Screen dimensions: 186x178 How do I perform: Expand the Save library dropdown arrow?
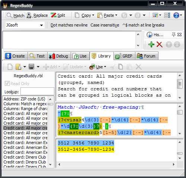(x=38, y=67)
